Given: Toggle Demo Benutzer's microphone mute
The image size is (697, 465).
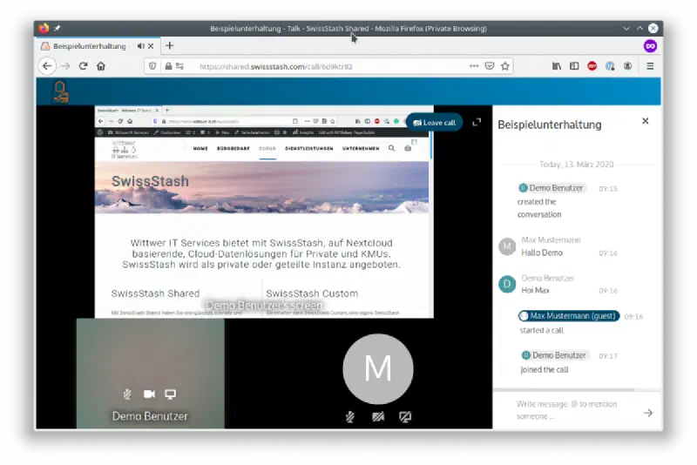Looking at the screenshot, I should tap(127, 394).
